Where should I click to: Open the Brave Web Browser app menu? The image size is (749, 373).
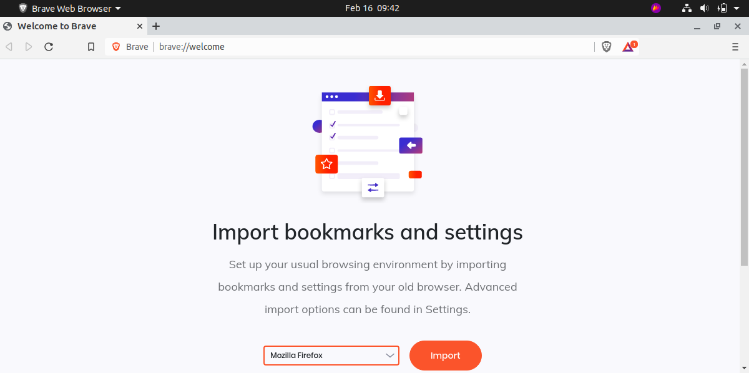(x=70, y=8)
